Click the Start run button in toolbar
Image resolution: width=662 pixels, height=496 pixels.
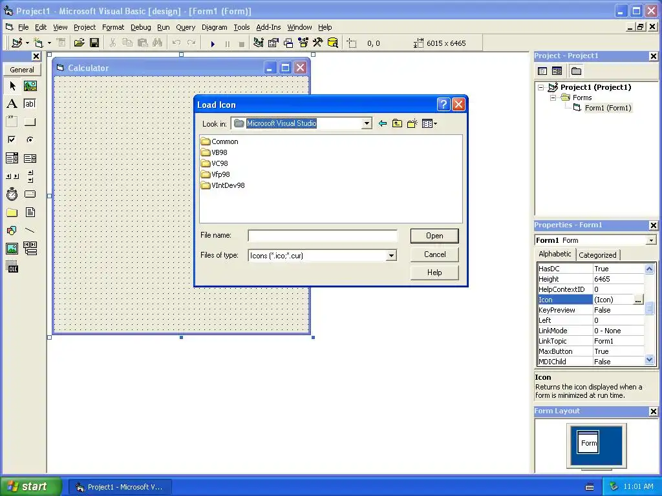(213, 43)
